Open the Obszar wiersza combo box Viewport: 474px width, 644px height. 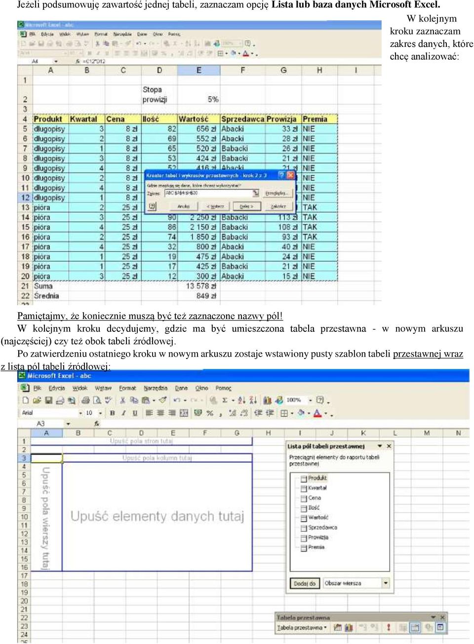356,583
